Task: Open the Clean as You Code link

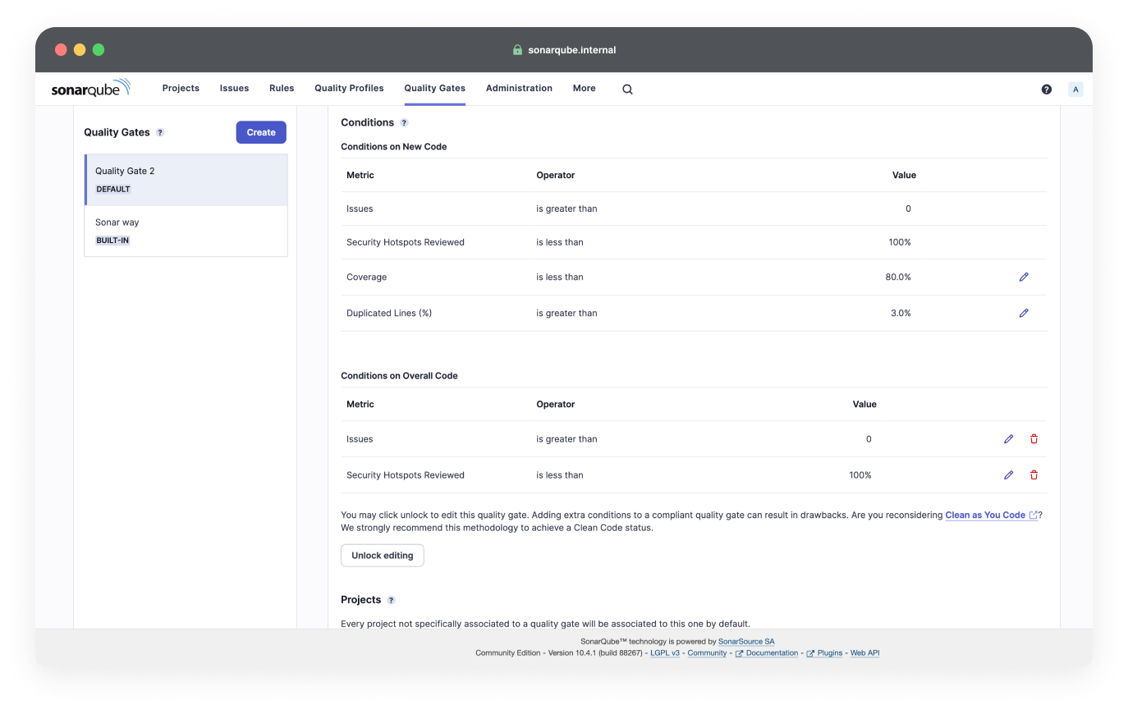Action: coord(985,515)
